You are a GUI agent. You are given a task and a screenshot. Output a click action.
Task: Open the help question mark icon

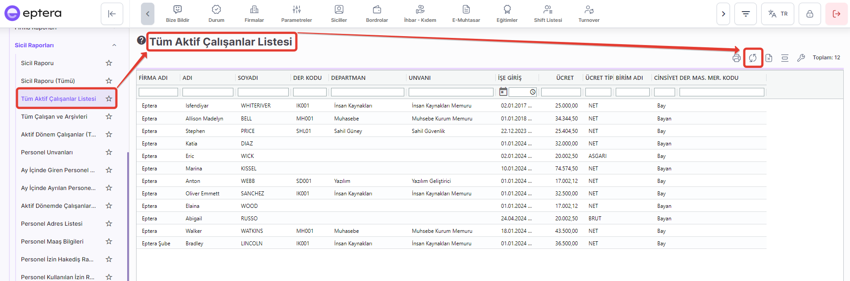point(141,41)
